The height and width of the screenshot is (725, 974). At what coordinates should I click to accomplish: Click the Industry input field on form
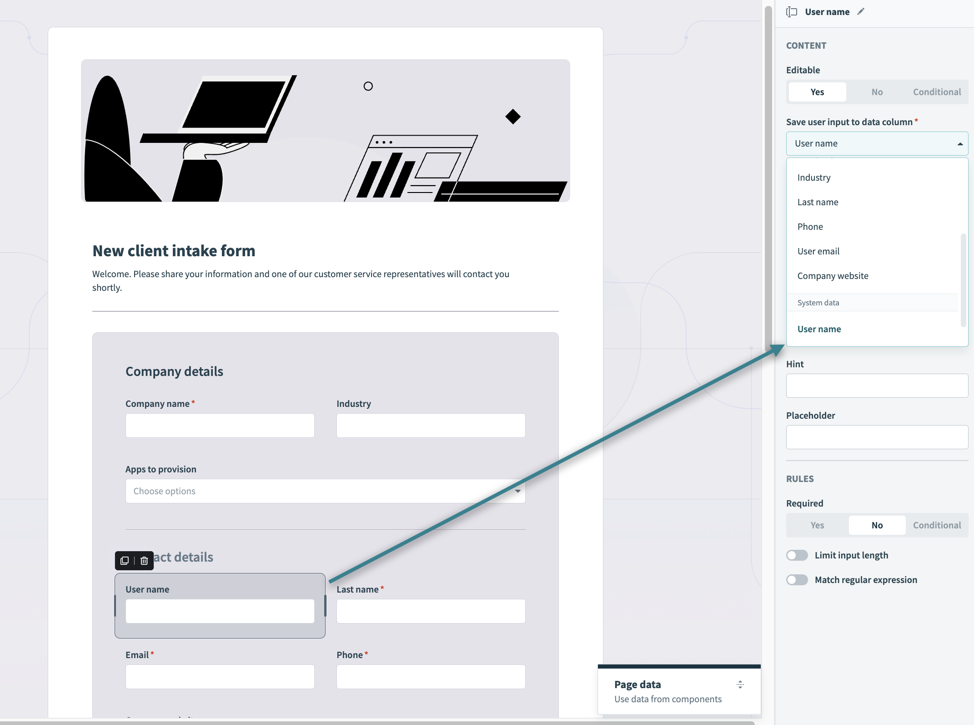click(431, 426)
